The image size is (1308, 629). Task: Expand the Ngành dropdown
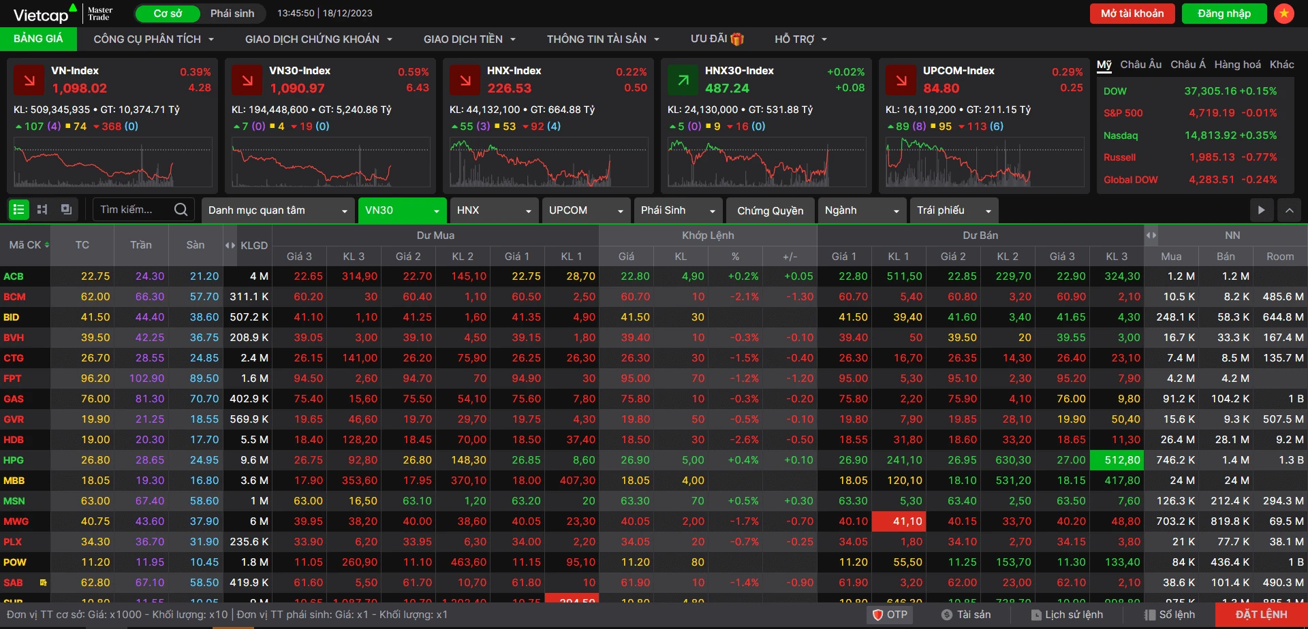click(862, 210)
